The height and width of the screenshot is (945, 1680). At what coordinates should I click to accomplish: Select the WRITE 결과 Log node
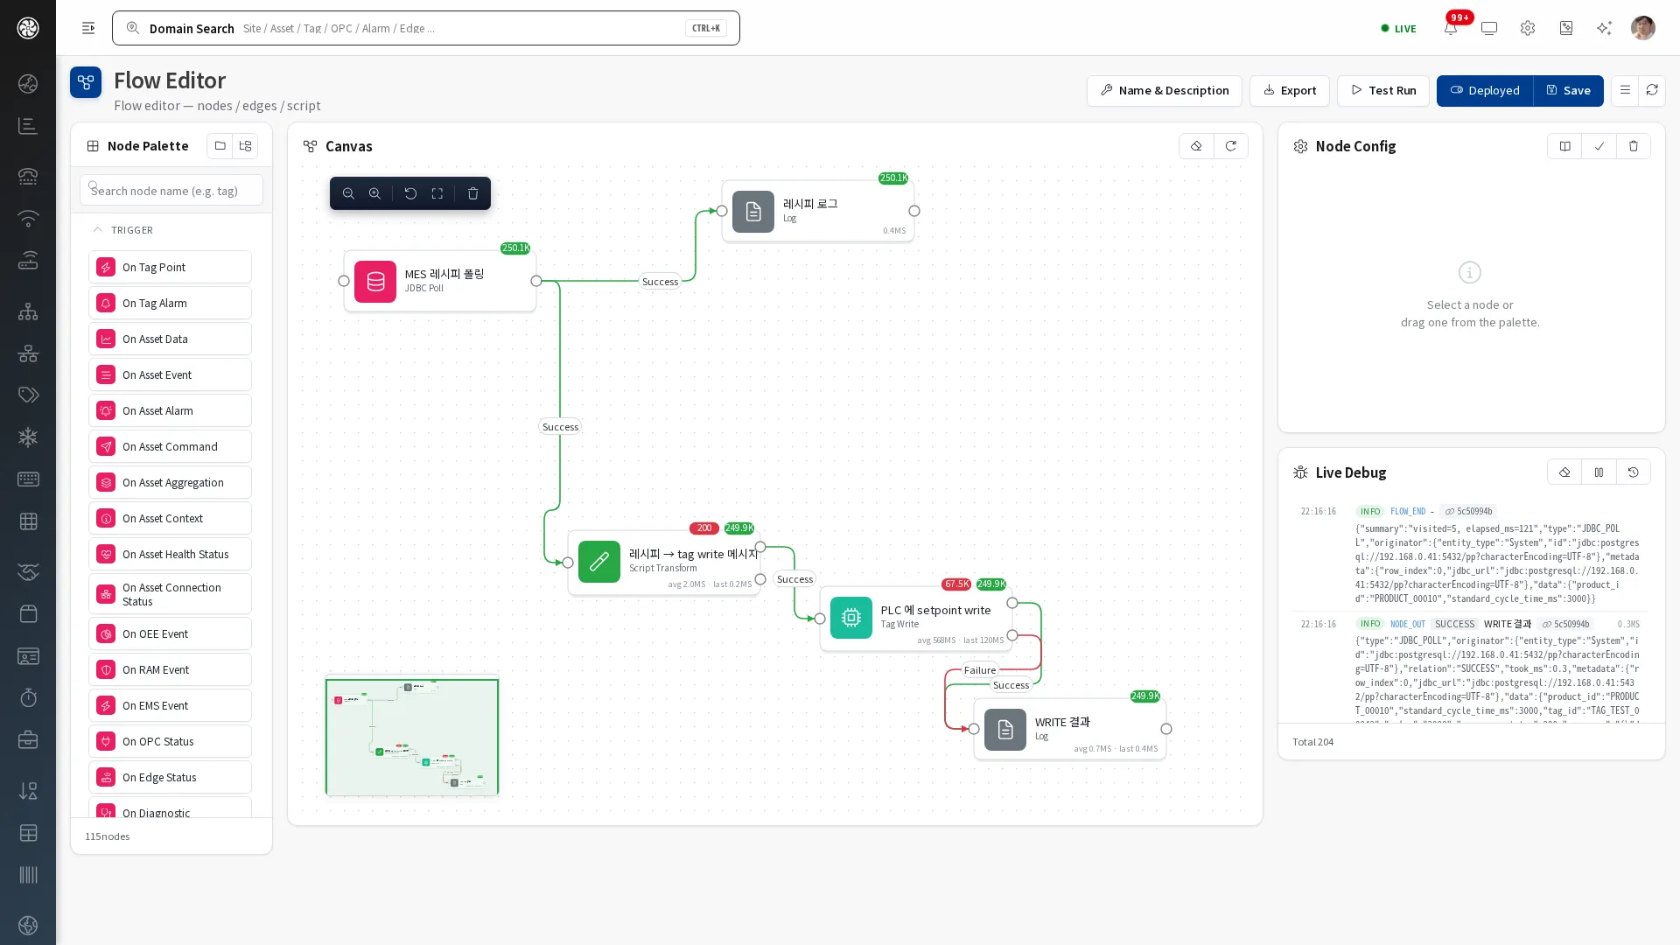coord(1070,729)
